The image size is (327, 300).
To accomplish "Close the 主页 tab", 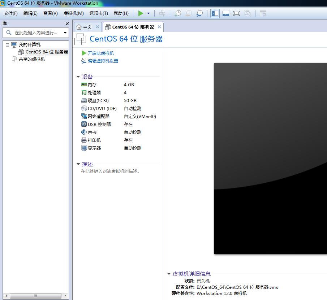I will pos(98,27).
